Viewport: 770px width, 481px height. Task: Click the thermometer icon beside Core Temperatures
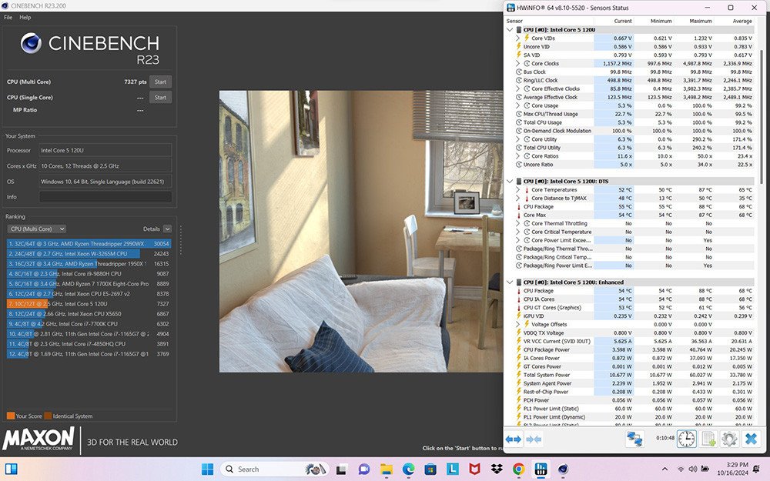pyautogui.click(x=526, y=190)
